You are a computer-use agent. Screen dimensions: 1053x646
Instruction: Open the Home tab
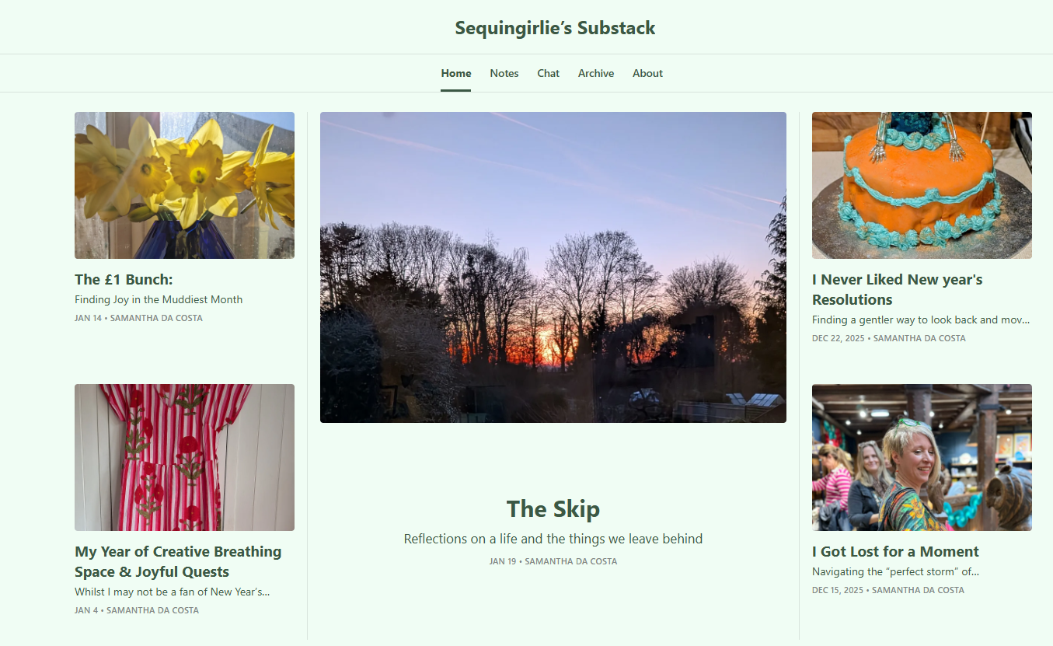456,73
